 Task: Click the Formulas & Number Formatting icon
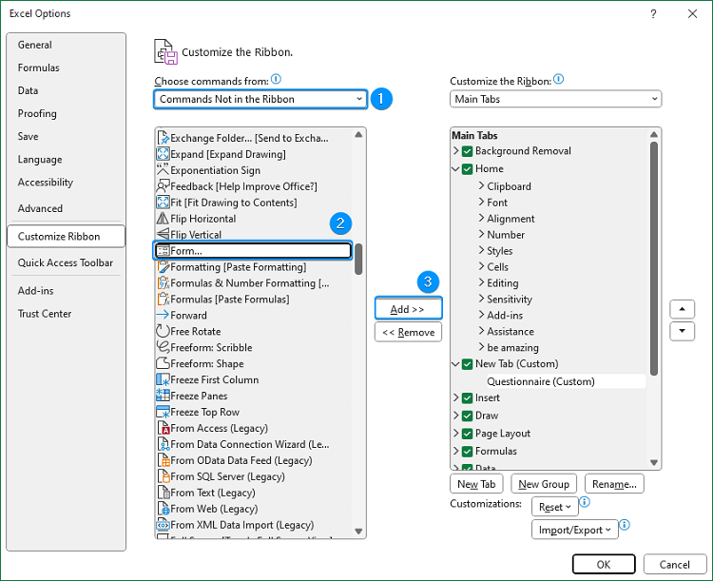tap(163, 283)
